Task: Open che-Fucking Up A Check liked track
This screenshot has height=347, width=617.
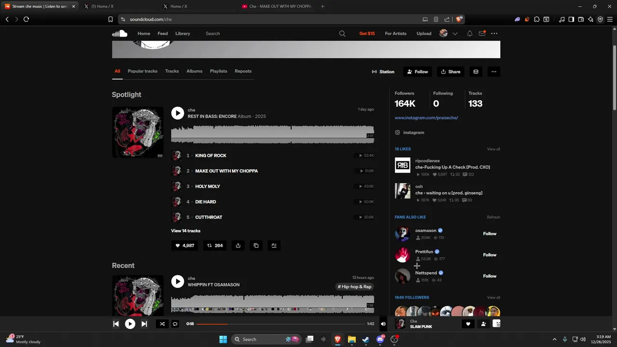Action: tap(453, 167)
